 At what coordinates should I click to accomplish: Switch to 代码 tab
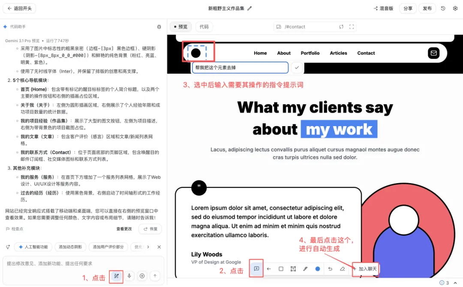tap(204, 27)
